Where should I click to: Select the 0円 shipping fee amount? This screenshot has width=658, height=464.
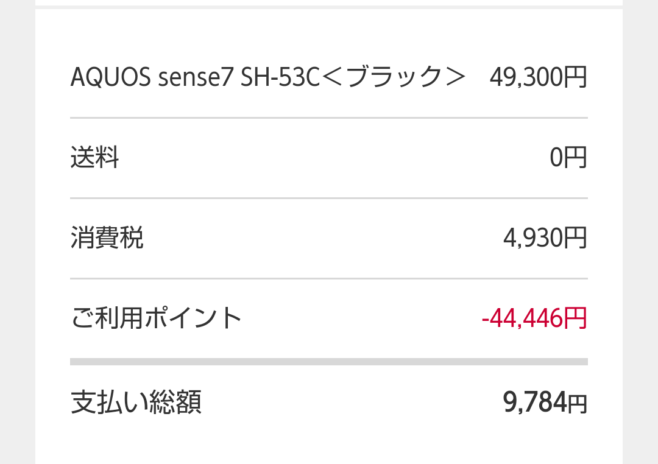568,158
